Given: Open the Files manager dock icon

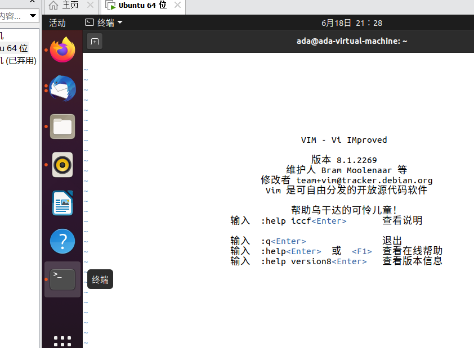Looking at the screenshot, I should [x=62, y=126].
